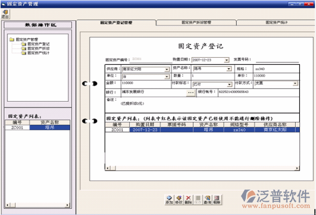The image size is (316, 215).
Task: Click the 删除 (delete) red X icon
Action: point(188,199)
